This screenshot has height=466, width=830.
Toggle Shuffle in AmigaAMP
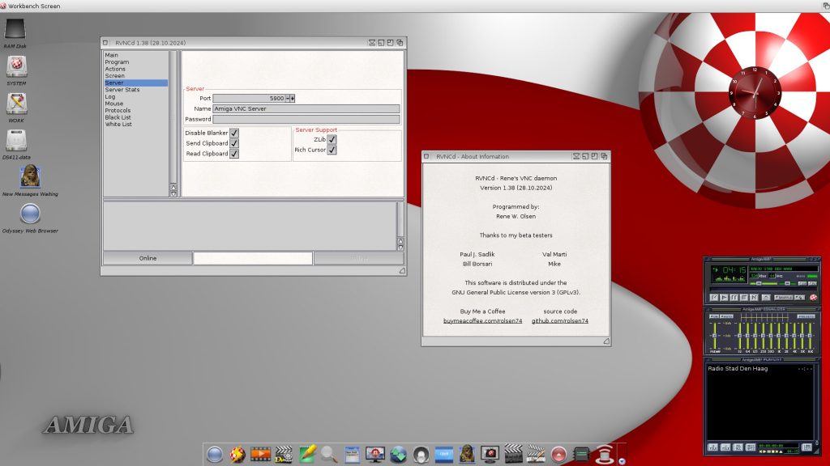[784, 298]
